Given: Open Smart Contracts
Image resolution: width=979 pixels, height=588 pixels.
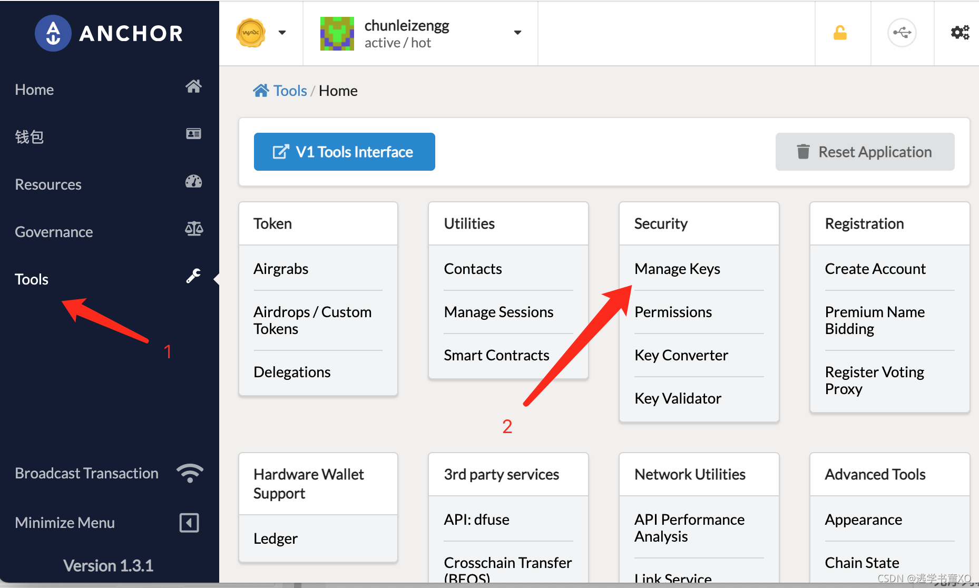Looking at the screenshot, I should pyautogui.click(x=496, y=355).
